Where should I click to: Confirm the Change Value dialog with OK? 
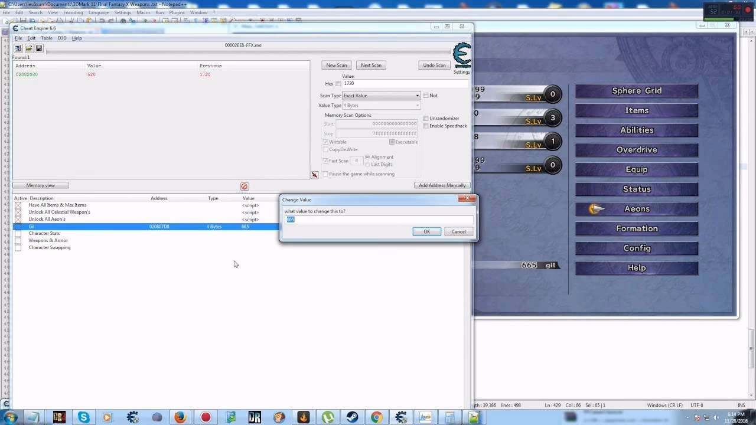(426, 231)
